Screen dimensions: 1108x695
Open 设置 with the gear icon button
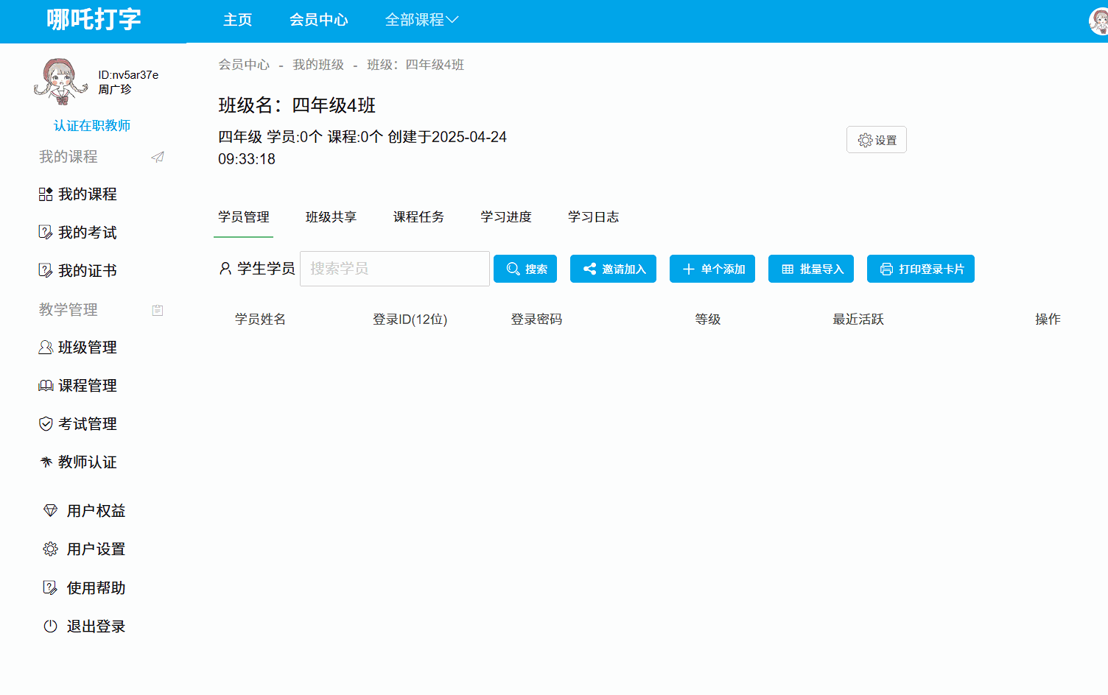coord(876,140)
